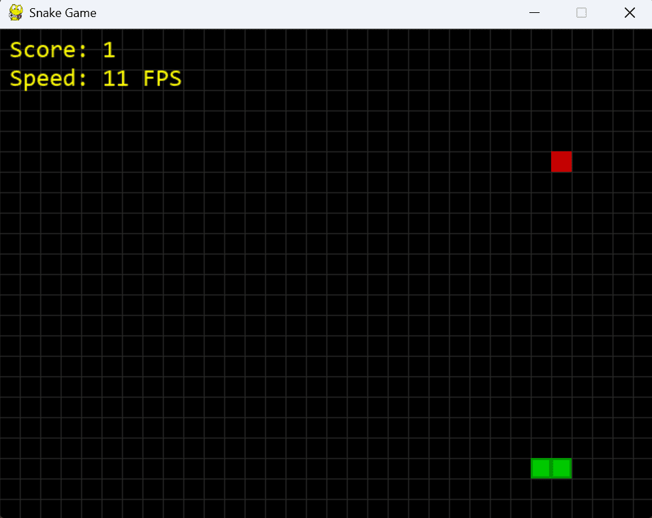Viewport: 652px width, 518px height.
Task: Select the snake's green tail segment
Action: pyautogui.click(x=540, y=468)
